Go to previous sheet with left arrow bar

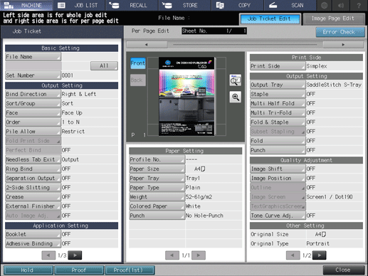tap(147, 45)
